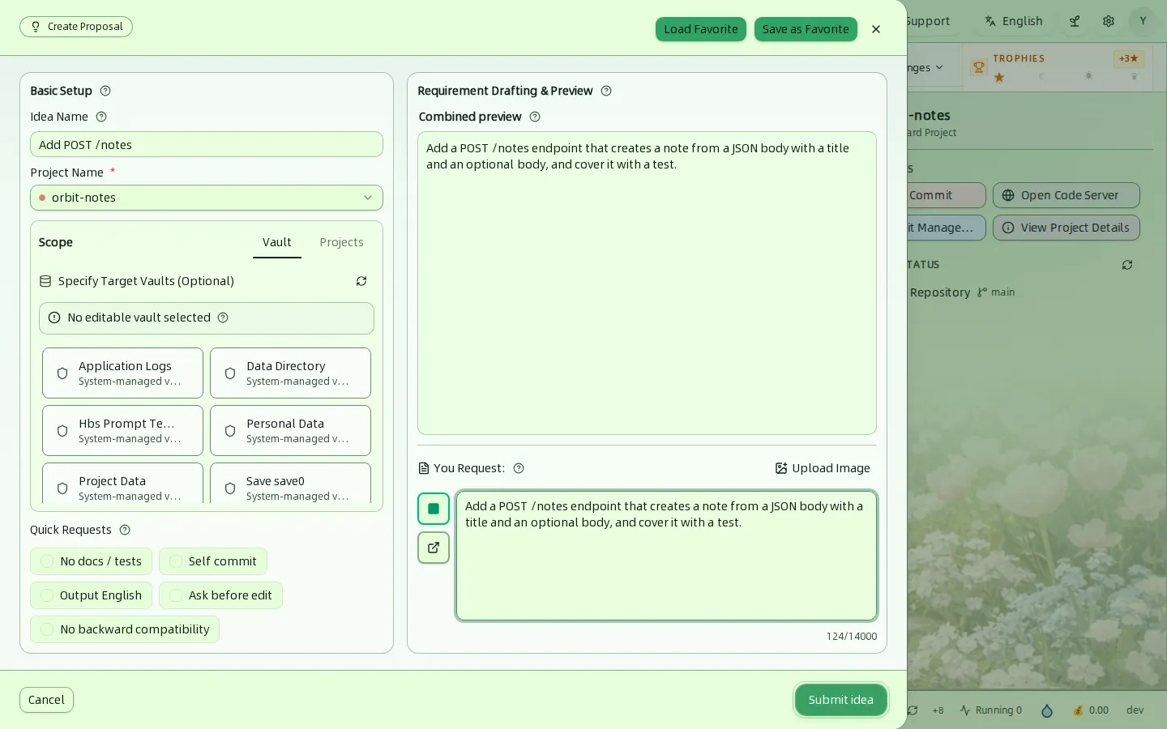The height and width of the screenshot is (729, 1167).
Task: Click the help icon beside You Request
Action: click(x=519, y=468)
